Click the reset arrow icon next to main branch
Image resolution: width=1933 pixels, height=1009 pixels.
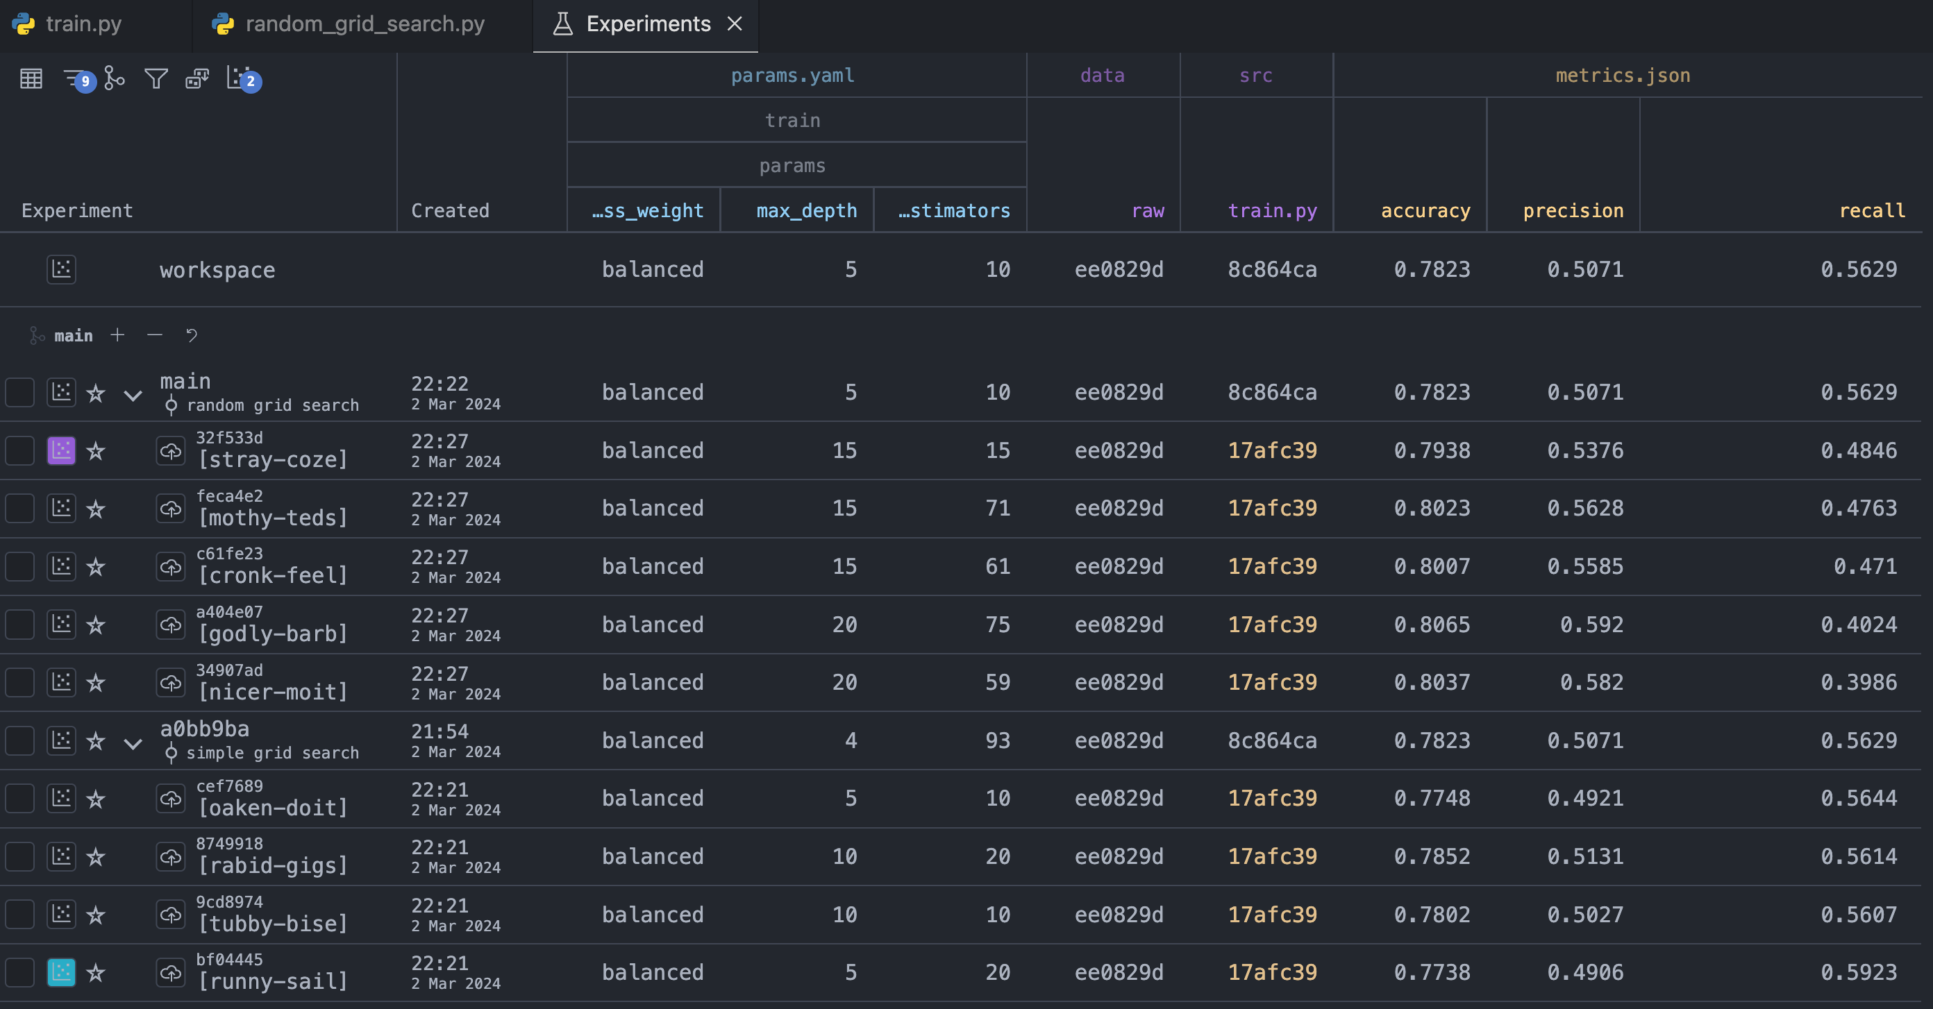192,334
